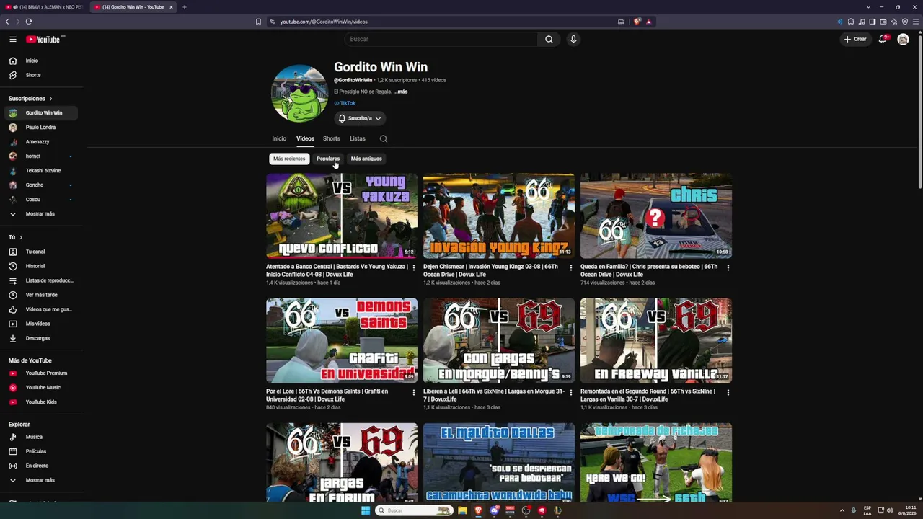Screen dimensions: 923x519
Task: Switch to the BHAVI x ALEMAN browser tab
Action: pyautogui.click(x=44, y=7)
